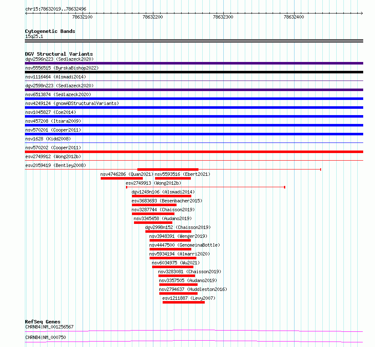This screenshot has width=375, height=347.
Task: Click the ruler's right arrow end
Action: (x=362, y=13)
